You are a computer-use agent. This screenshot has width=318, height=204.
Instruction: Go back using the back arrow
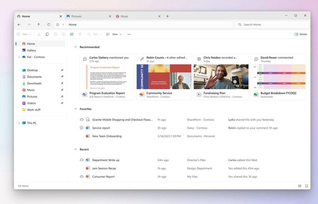pos(19,24)
